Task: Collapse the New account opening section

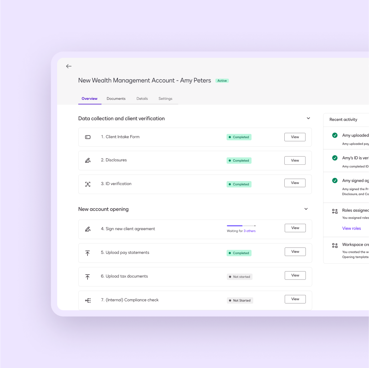Action: click(x=306, y=209)
